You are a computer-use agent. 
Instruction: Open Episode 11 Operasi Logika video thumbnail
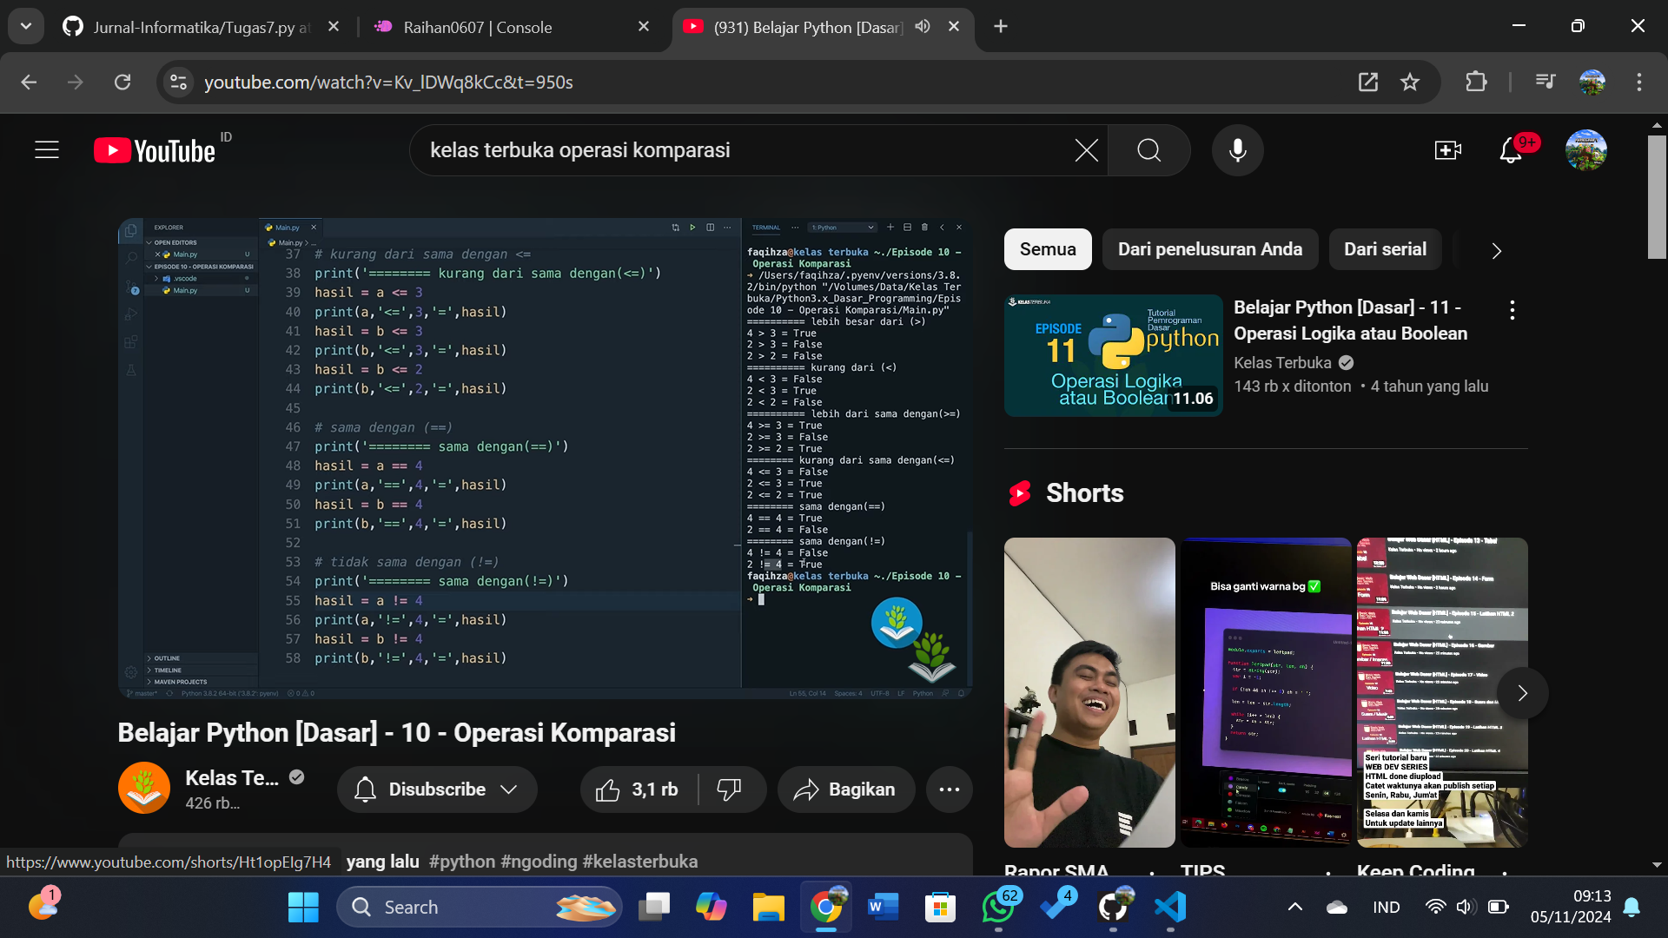[x=1113, y=355]
